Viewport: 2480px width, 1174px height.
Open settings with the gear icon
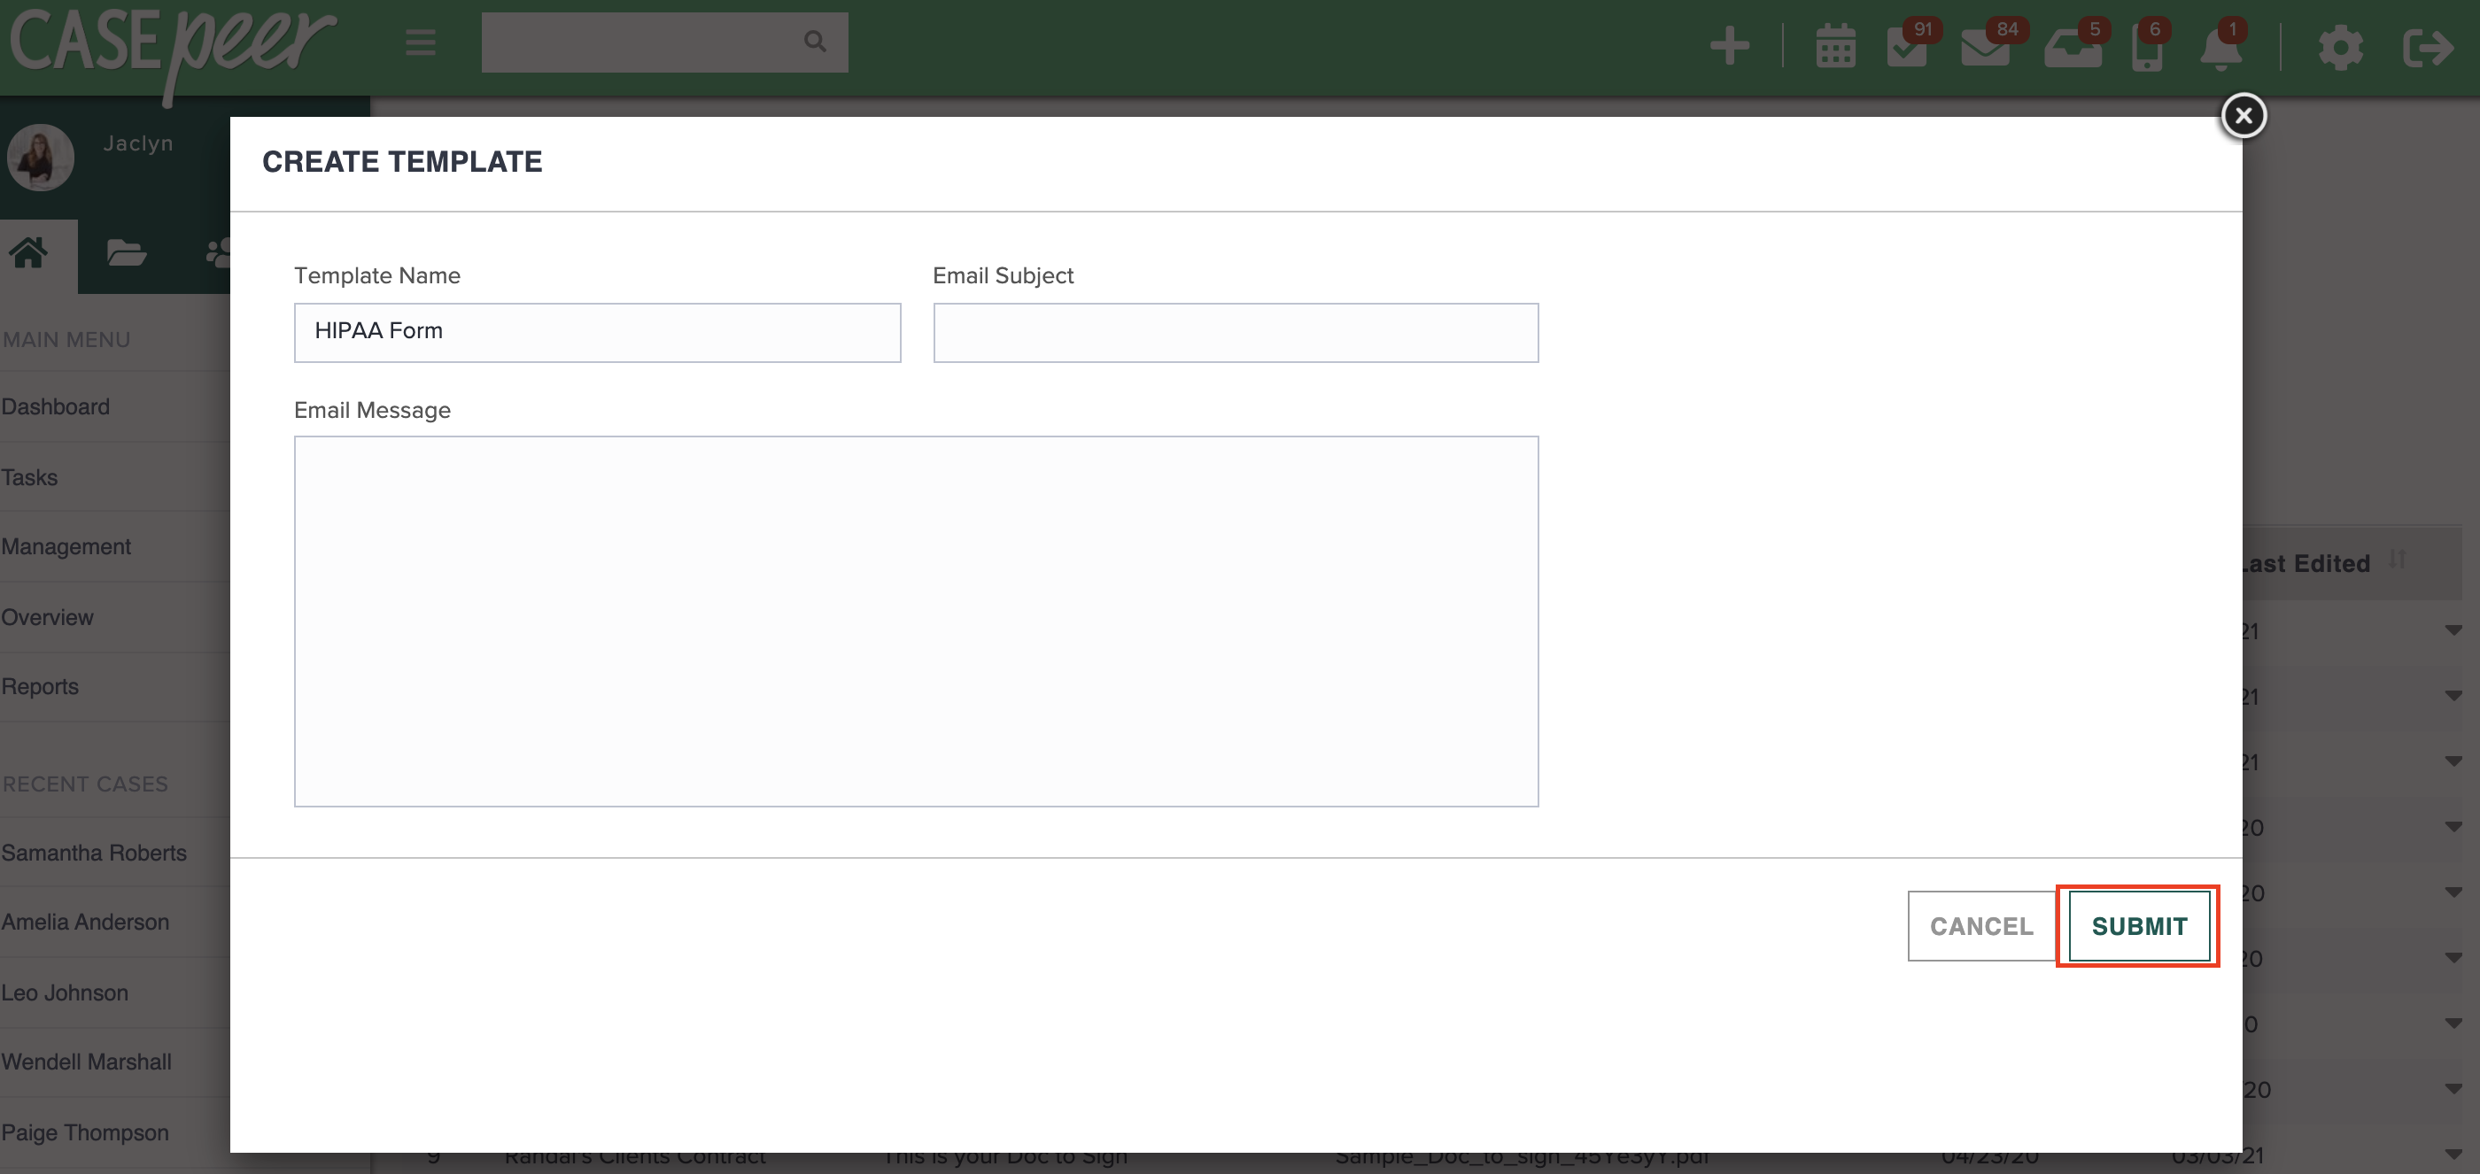click(2339, 45)
